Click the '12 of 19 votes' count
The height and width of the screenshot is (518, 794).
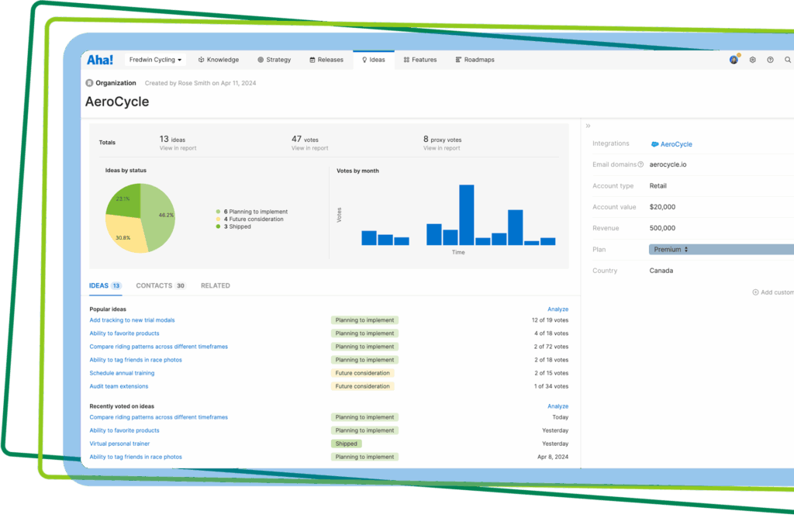(550, 320)
